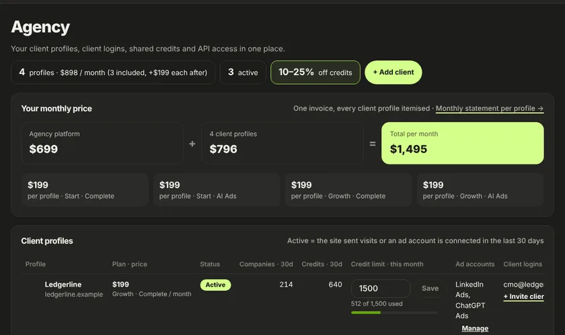Click Credit limit · this month header
The height and width of the screenshot is (335, 565).
point(387,264)
